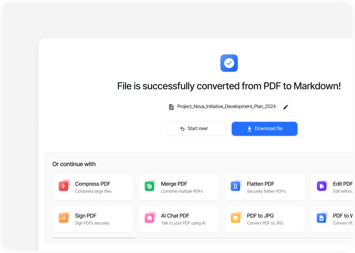The height and width of the screenshot is (253, 355).
Task: Click the orange Sign PDF icon
Action: pyautogui.click(x=64, y=218)
